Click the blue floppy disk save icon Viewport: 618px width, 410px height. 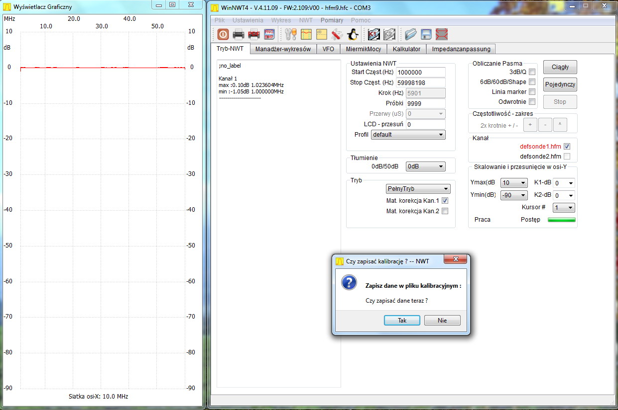click(x=426, y=34)
